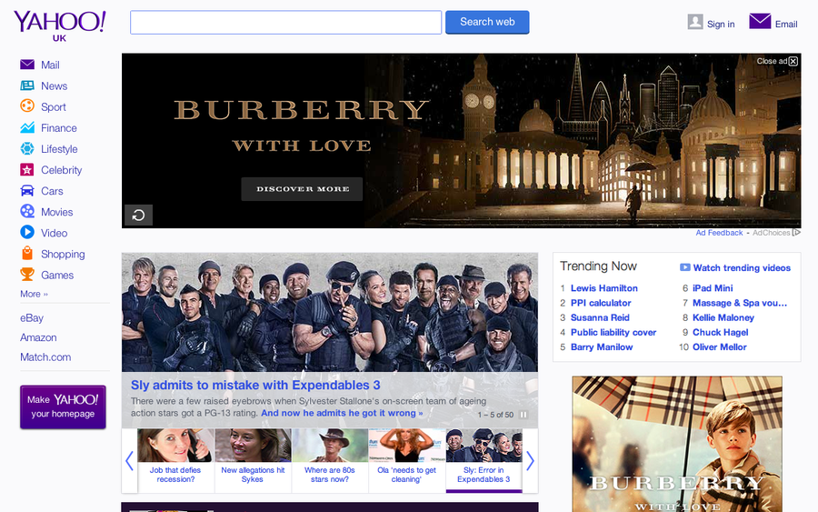The width and height of the screenshot is (818, 512).
Task: Close the Burberry banner ad
Action: click(793, 61)
